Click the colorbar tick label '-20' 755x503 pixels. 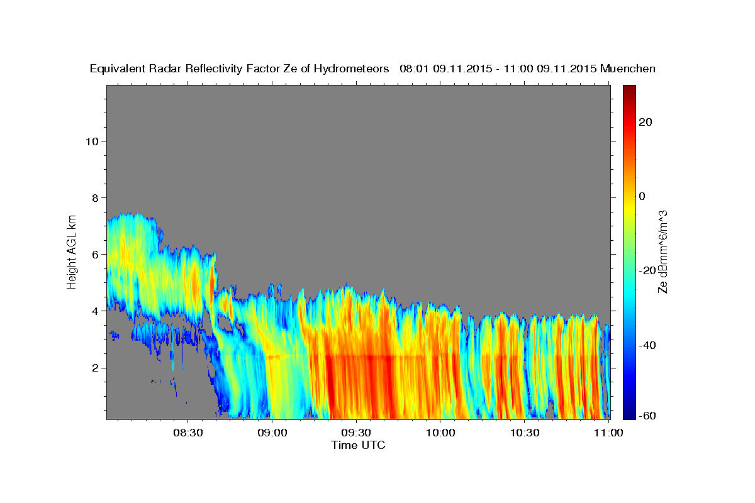pos(647,270)
